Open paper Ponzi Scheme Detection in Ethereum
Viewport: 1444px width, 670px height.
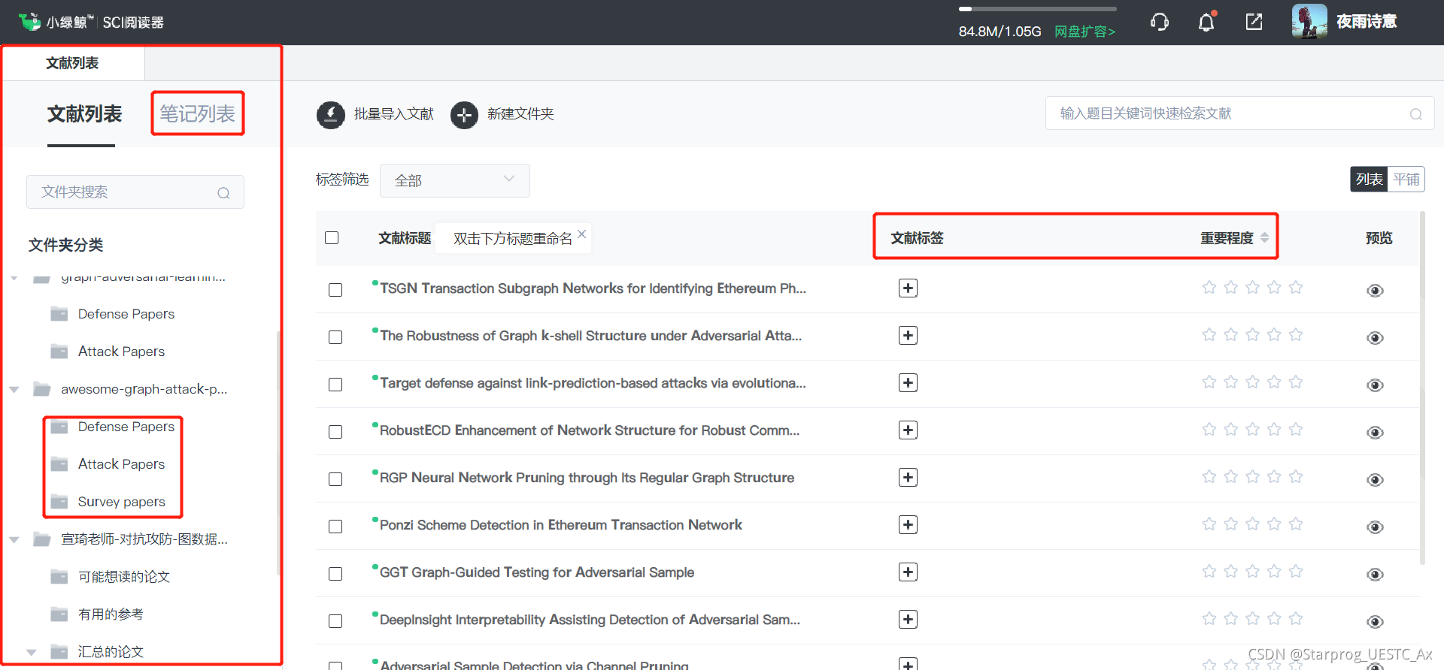point(560,525)
